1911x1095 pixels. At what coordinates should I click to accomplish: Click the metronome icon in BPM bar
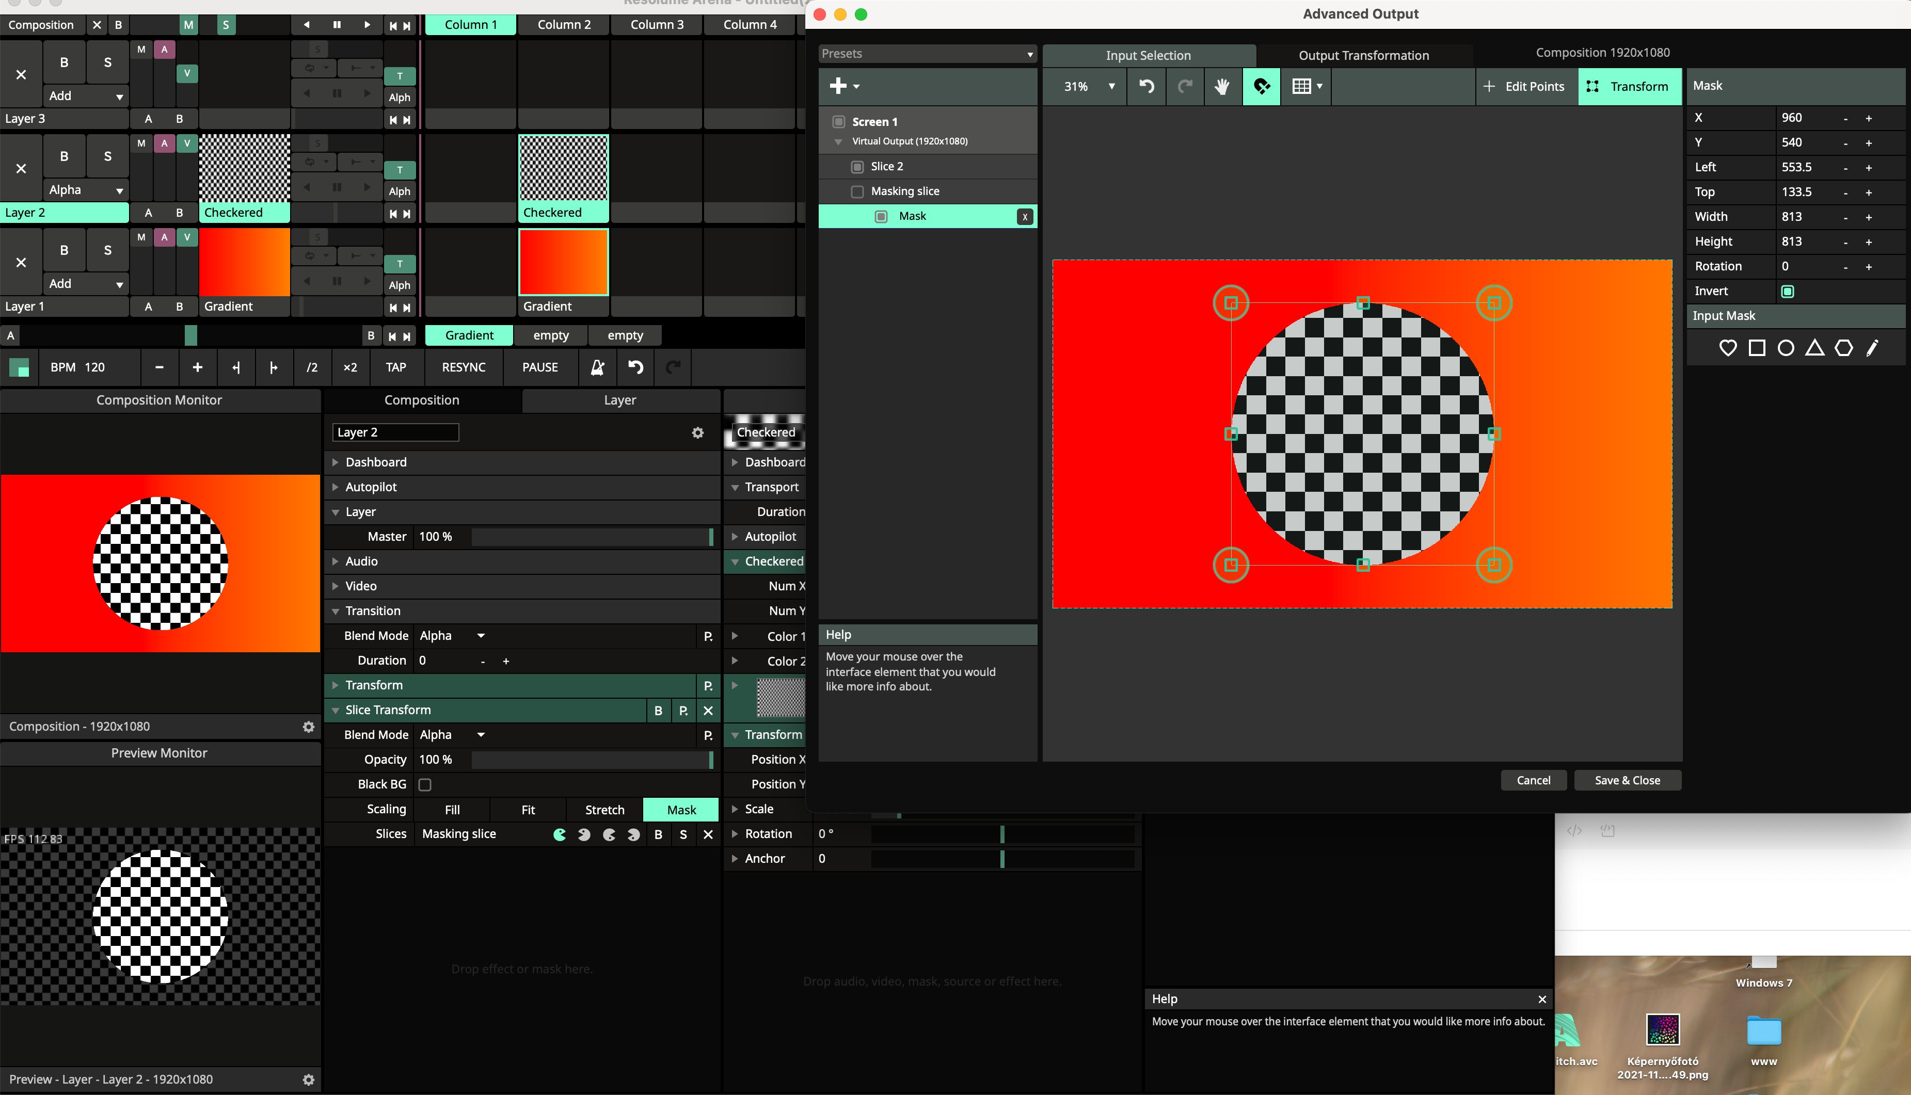(597, 367)
